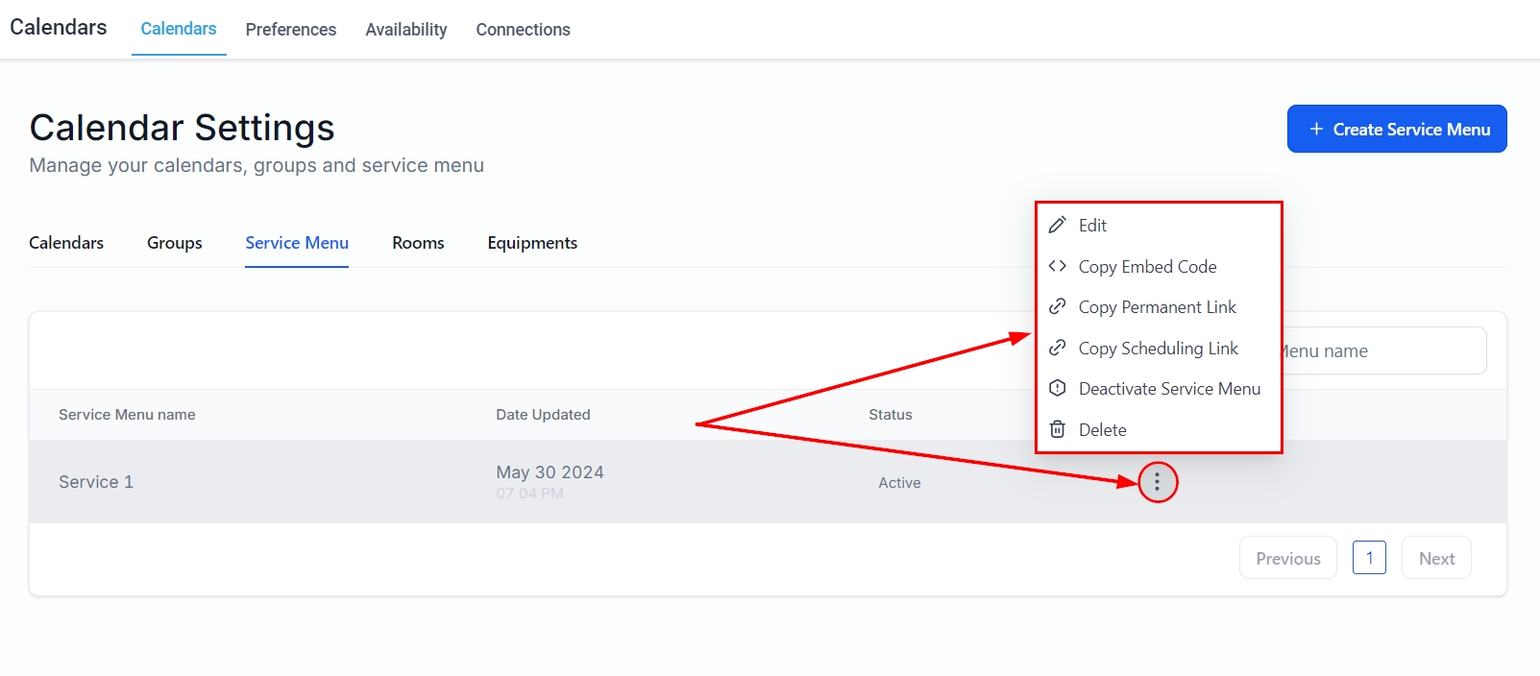Click the pencil icon beside Edit

click(x=1057, y=225)
